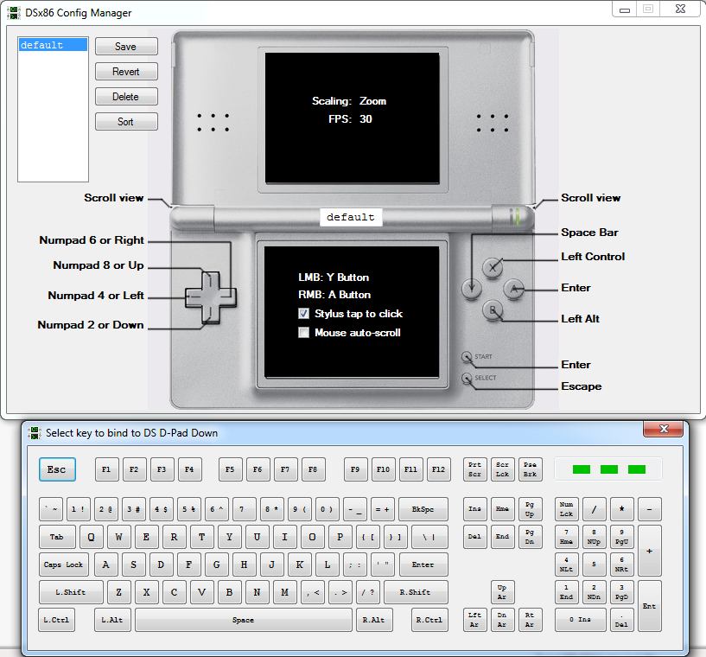This screenshot has height=657, width=706.
Task: Click the Left Alt binding label
Action: tap(581, 319)
